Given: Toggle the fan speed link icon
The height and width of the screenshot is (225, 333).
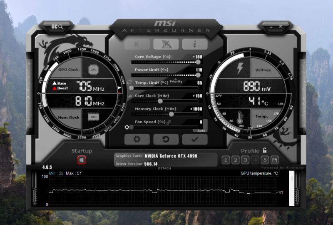Looking at the screenshot, I should tap(169, 122).
